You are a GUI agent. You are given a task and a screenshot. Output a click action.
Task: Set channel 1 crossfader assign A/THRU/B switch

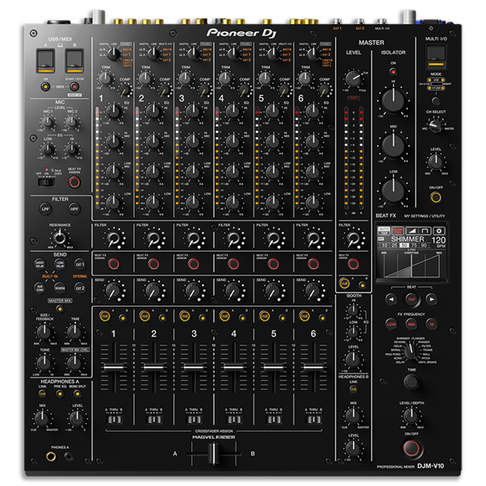point(114,420)
